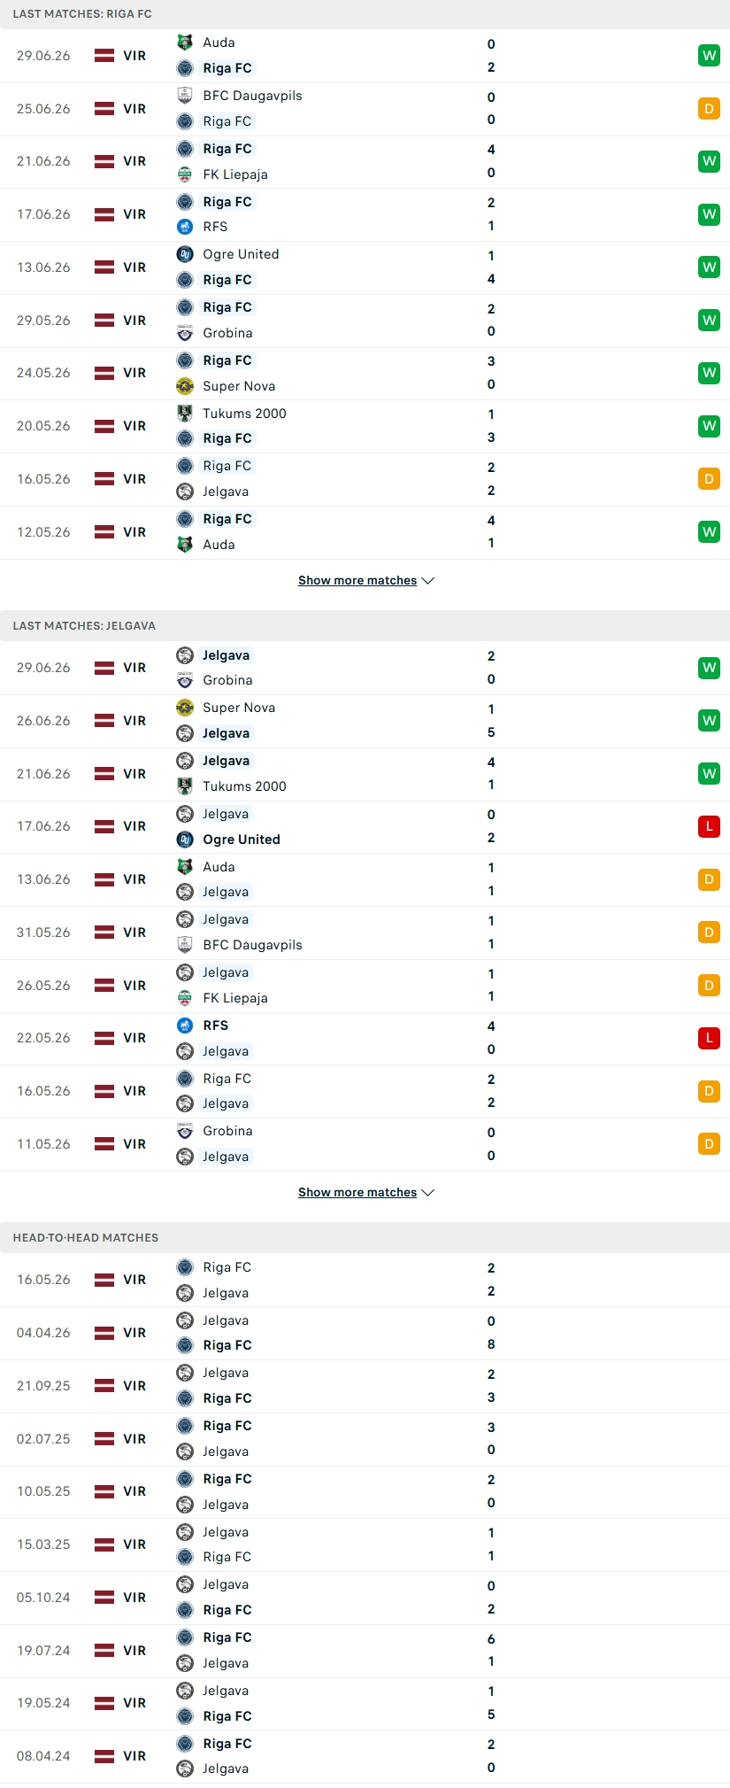Click red L badge for Jelgava vs Ogre United
The width and height of the screenshot is (730, 1788).
tap(709, 826)
